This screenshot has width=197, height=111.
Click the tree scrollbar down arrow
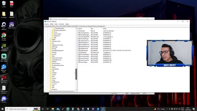point(76,90)
